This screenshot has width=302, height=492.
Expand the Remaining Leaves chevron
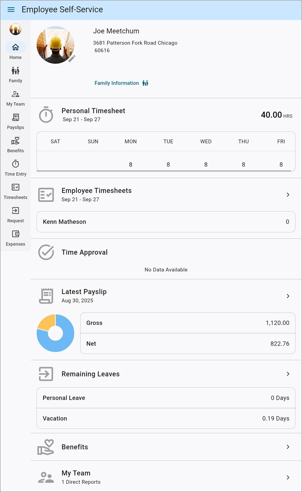click(x=288, y=374)
